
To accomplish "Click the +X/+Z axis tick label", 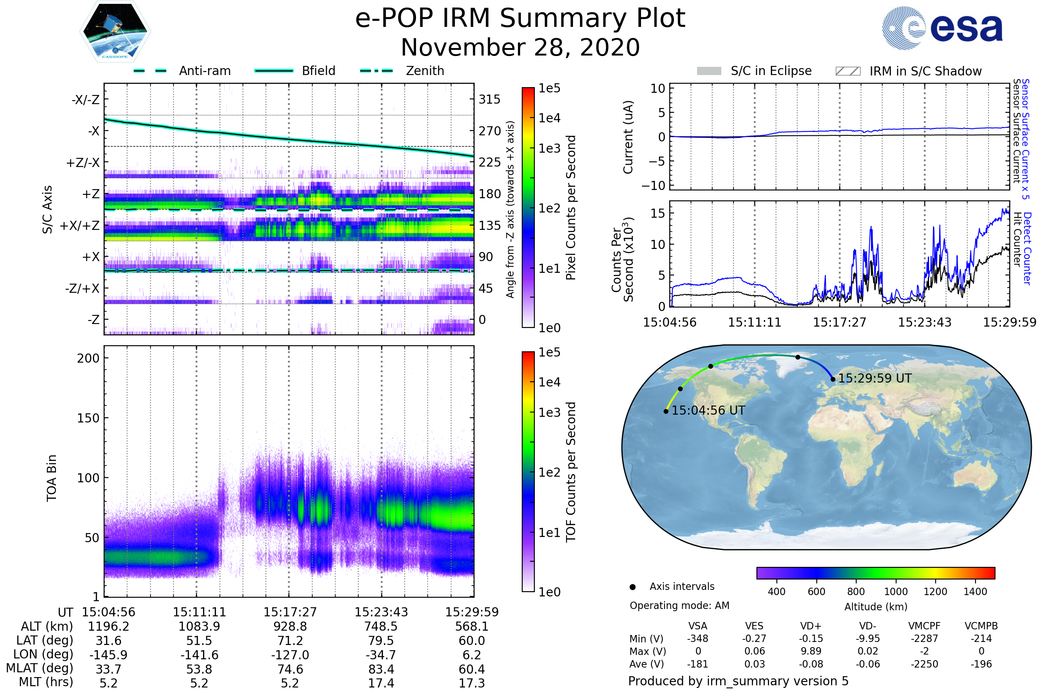I will point(80,226).
